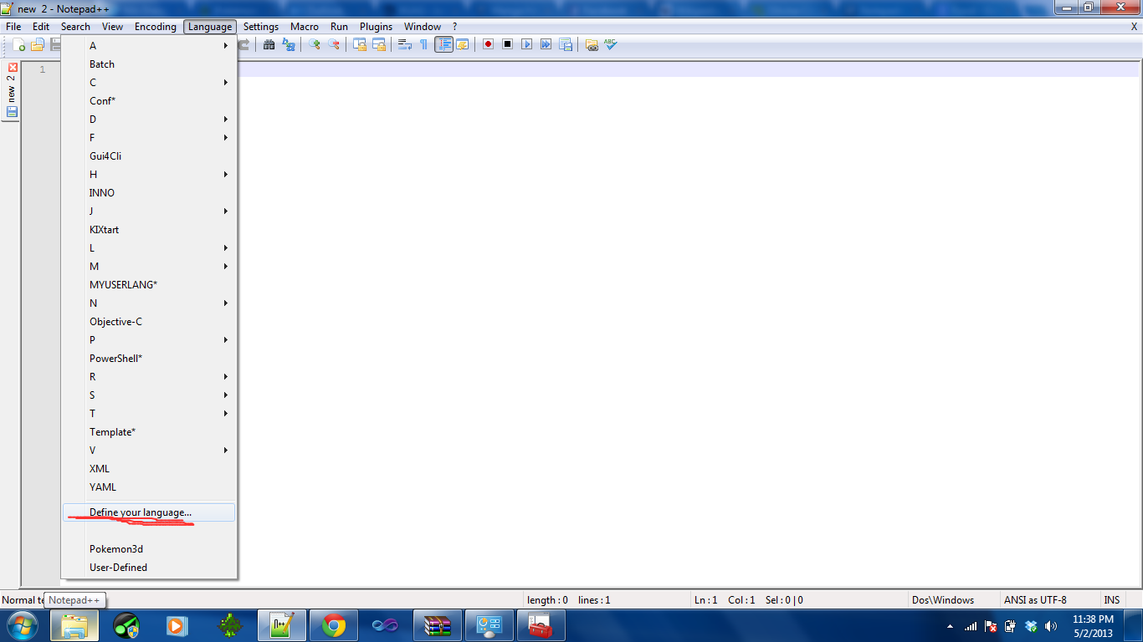Play back the recorded macro

(x=527, y=44)
